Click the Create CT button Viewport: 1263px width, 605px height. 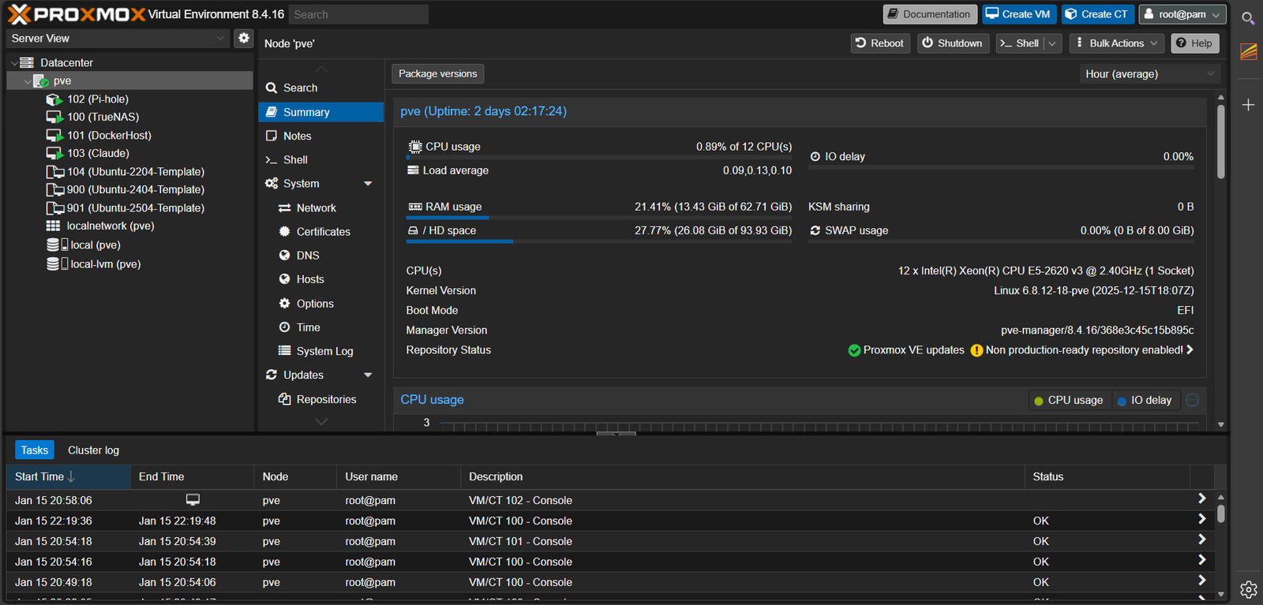1097,14
